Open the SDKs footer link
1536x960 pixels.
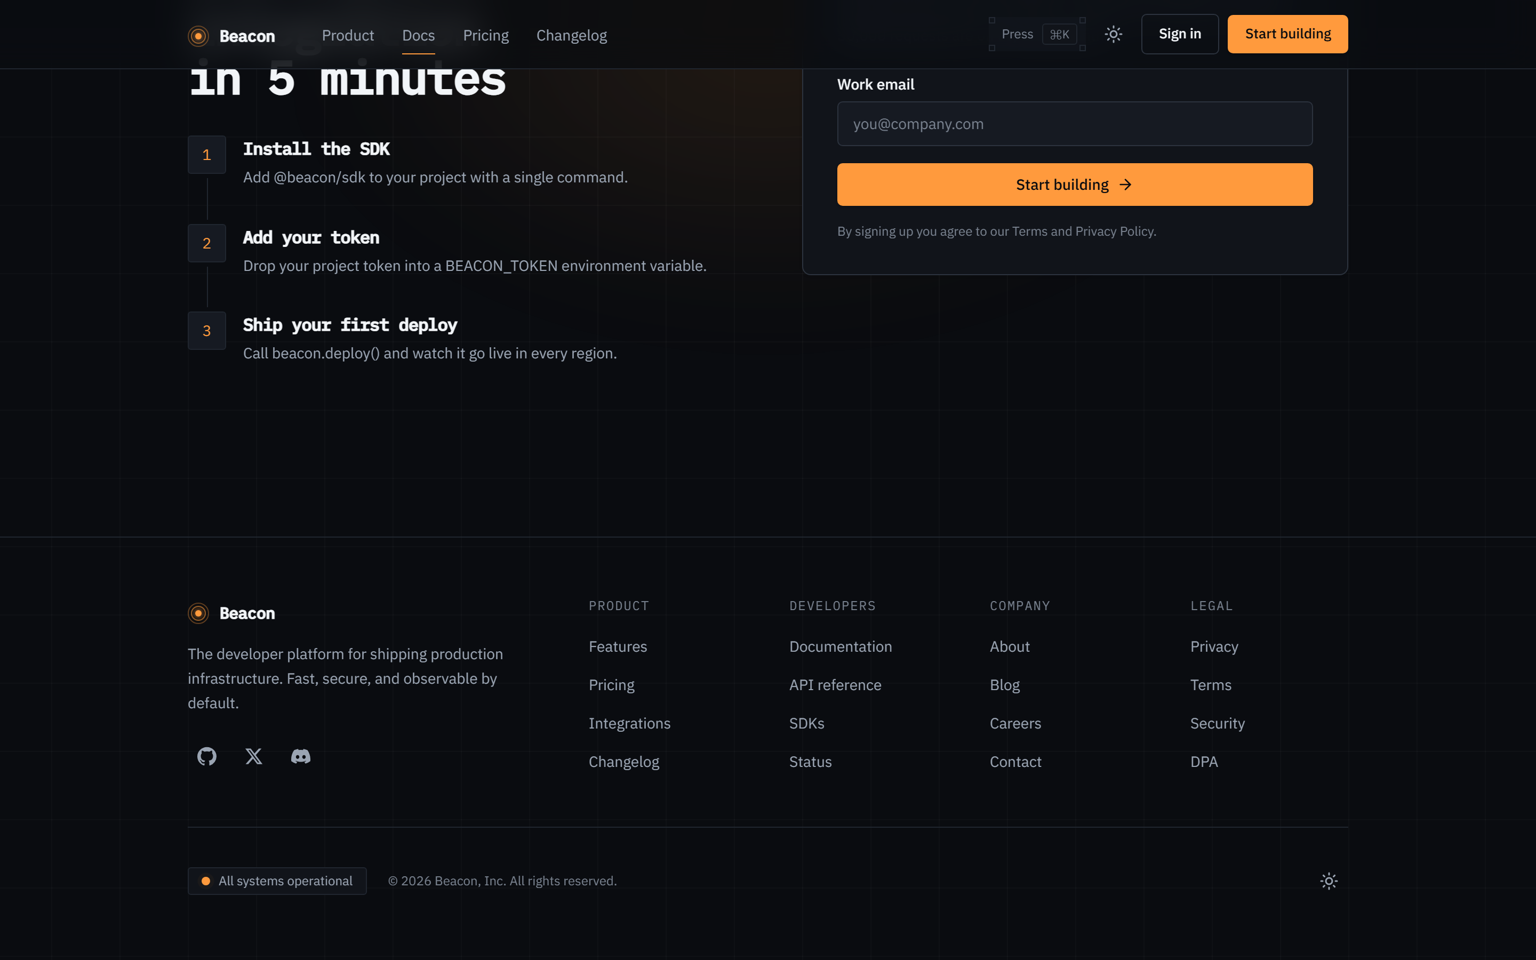pyautogui.click(x=806, y=723)
